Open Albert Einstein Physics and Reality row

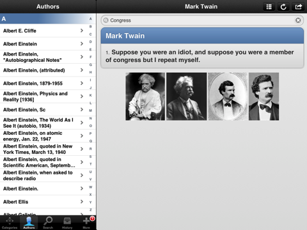(43, 96)
